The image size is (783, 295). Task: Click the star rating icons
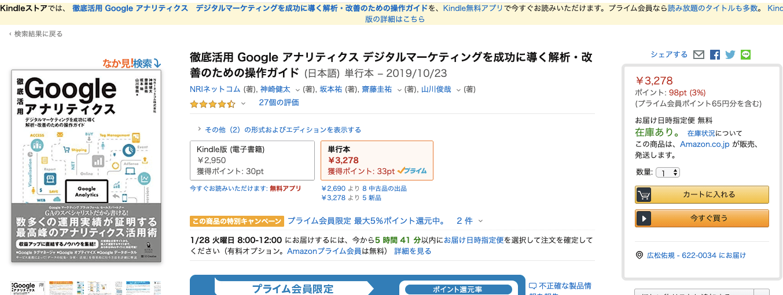pyautogui.click(x=212, y=104)
